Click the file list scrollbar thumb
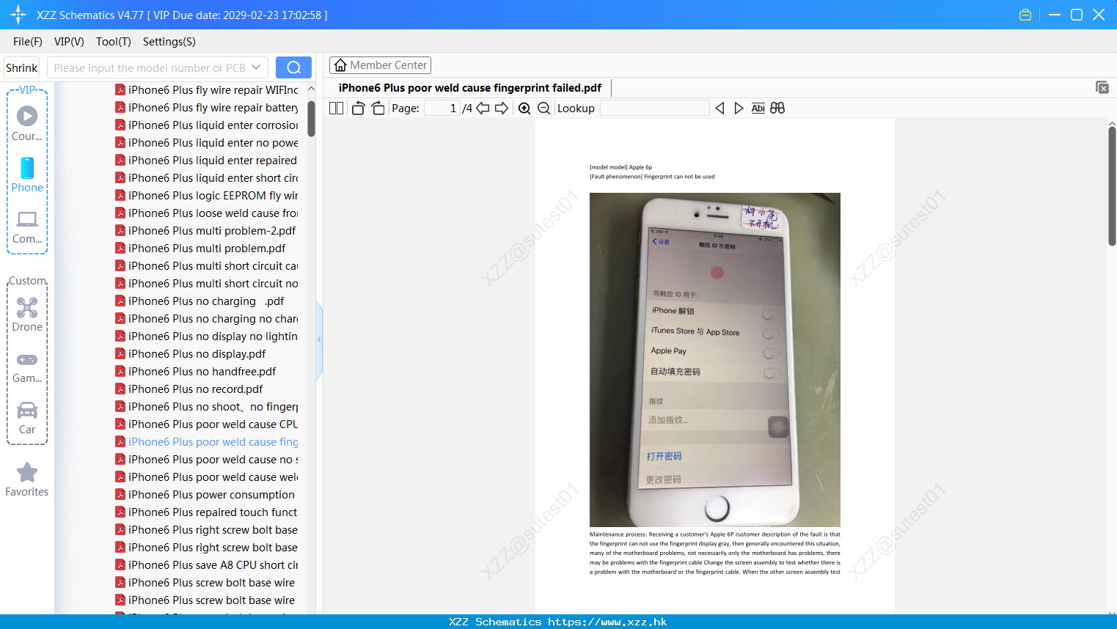Viewport: 1117px width, 629px height. (x=311, y=118)
